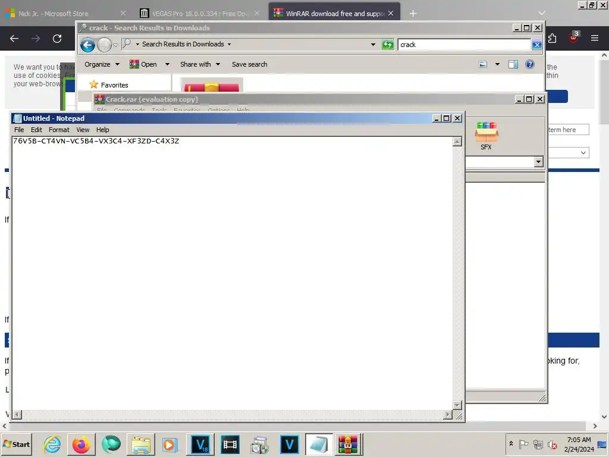Screen dimensions: 609x457
Task: Clear the Explorer search box
Action: coord(537,45)
